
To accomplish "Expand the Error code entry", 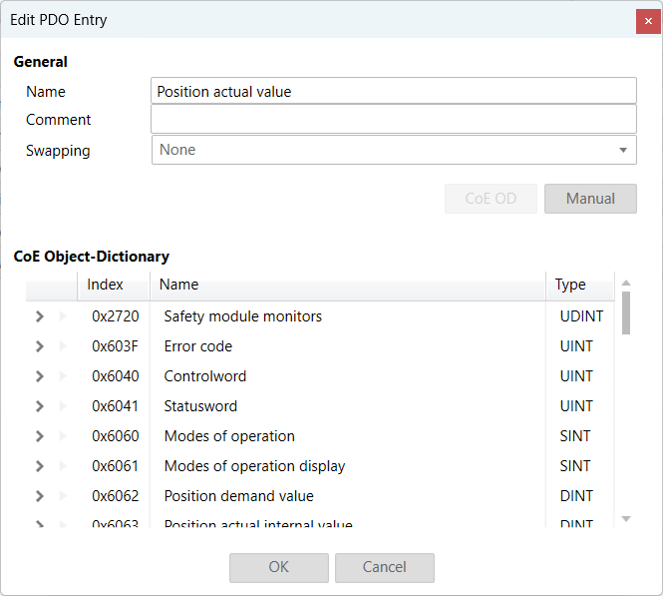I will click(x=40, y=346).
